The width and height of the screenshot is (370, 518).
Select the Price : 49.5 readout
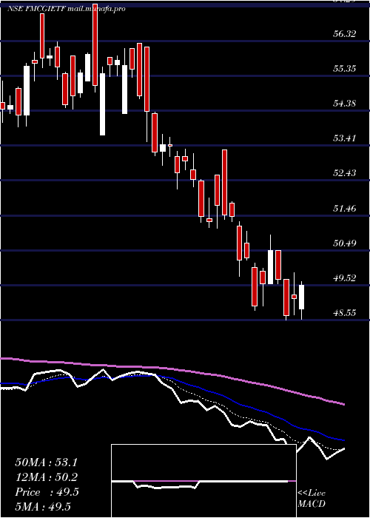click(47, 492)
